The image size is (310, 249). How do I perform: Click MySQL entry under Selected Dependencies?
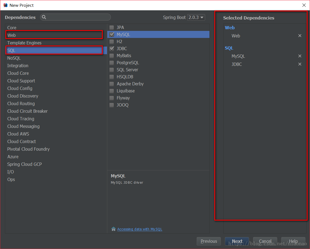tap(238, 56)
